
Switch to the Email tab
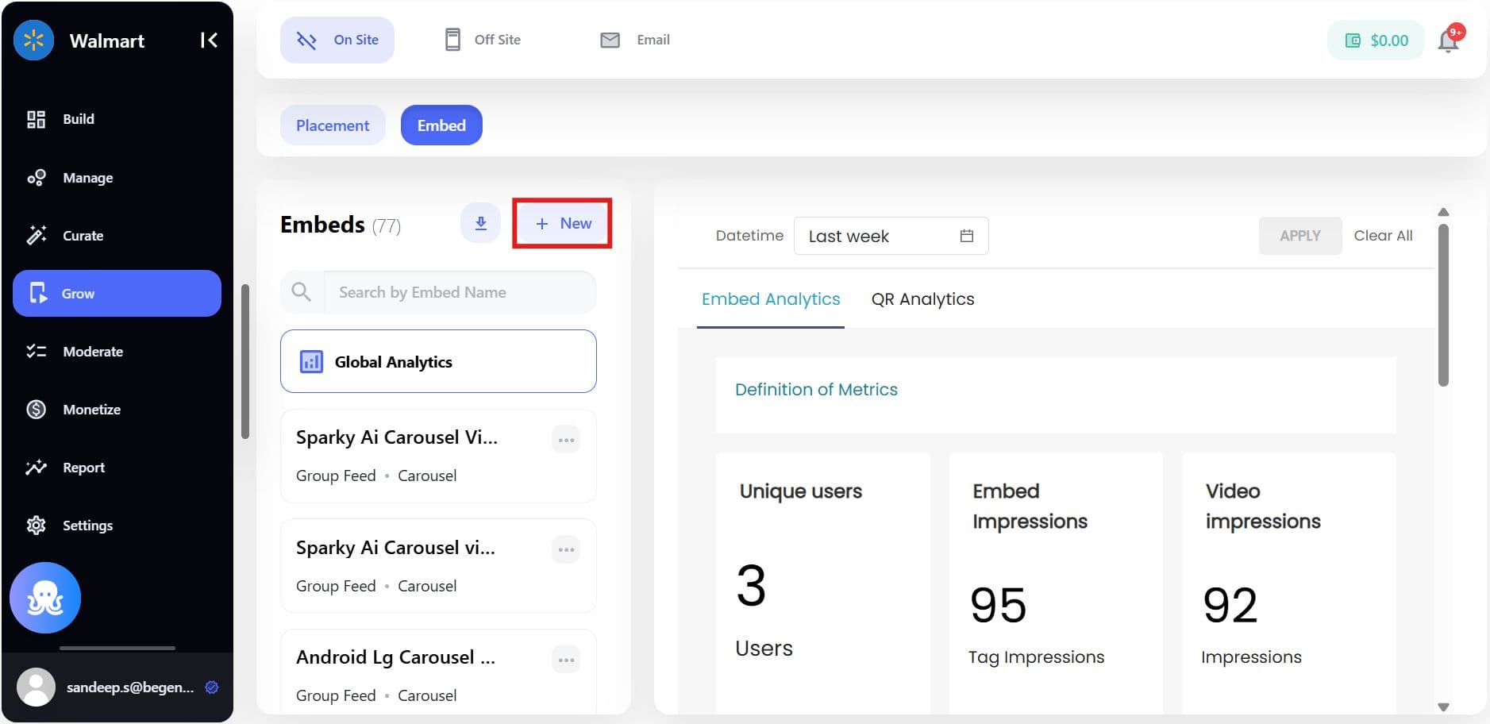tap(635, 40)
